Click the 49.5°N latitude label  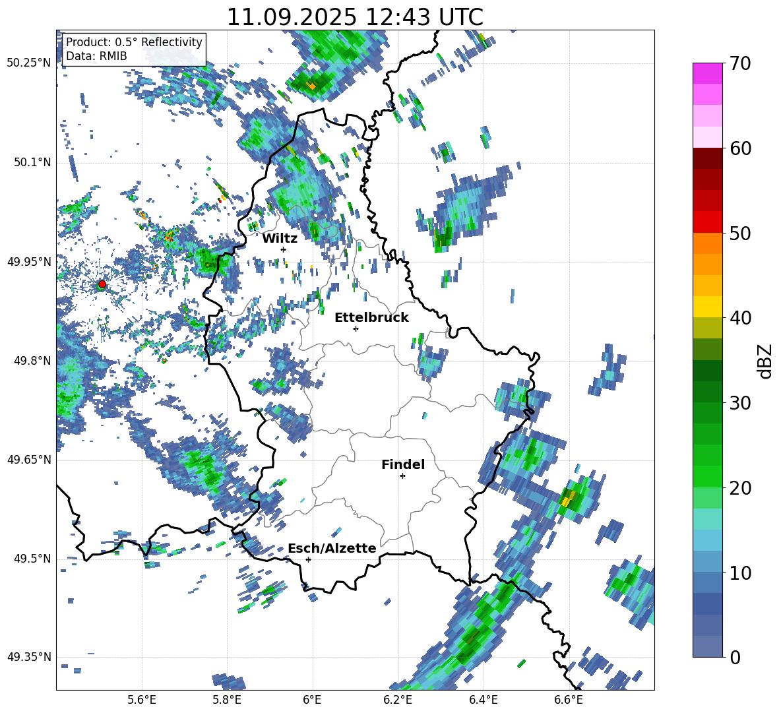[32, 559]
